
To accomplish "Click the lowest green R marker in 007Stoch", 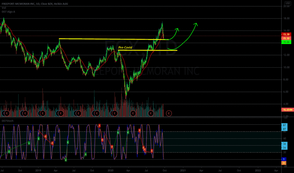I will click(66, 160).
